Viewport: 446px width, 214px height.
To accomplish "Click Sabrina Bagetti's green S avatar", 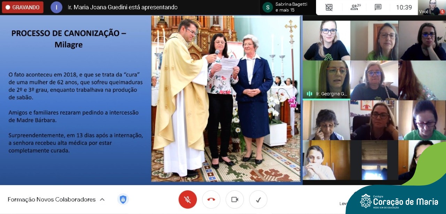I will click(x=268, y=7).
